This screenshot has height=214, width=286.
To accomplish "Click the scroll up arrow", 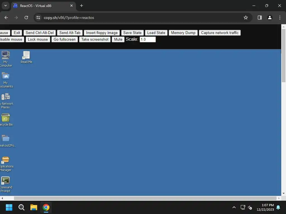I will [284, 26].
